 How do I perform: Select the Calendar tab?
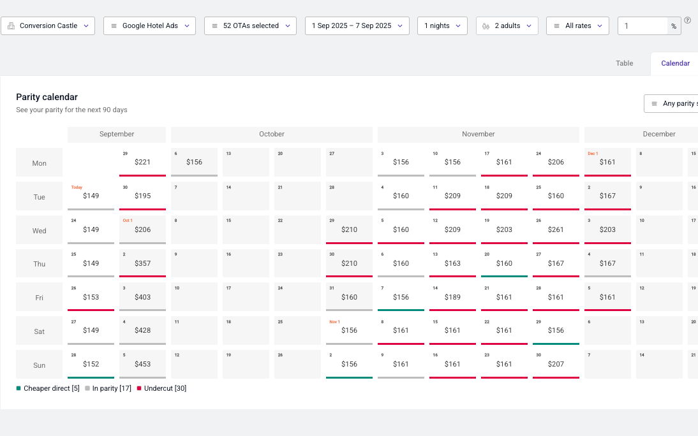coord(675,63)
